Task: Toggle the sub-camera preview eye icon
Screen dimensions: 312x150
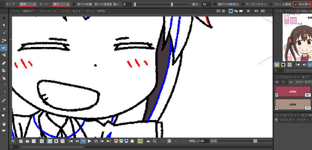Action: 262,11
